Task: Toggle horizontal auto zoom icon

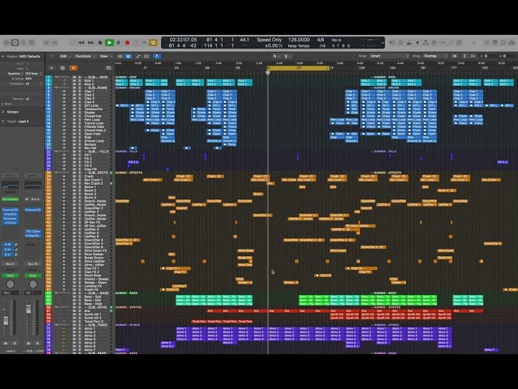Action: point(473,56)
